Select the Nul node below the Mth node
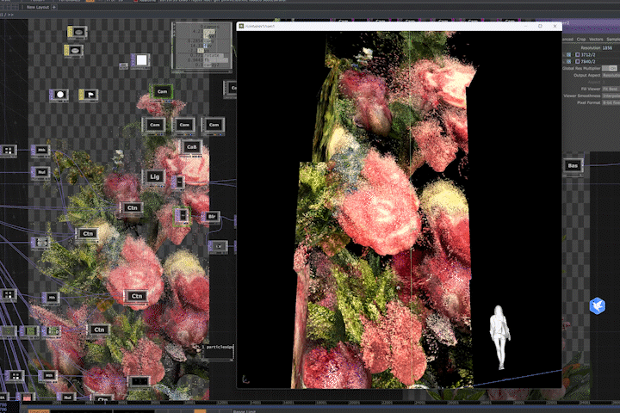 40,172
